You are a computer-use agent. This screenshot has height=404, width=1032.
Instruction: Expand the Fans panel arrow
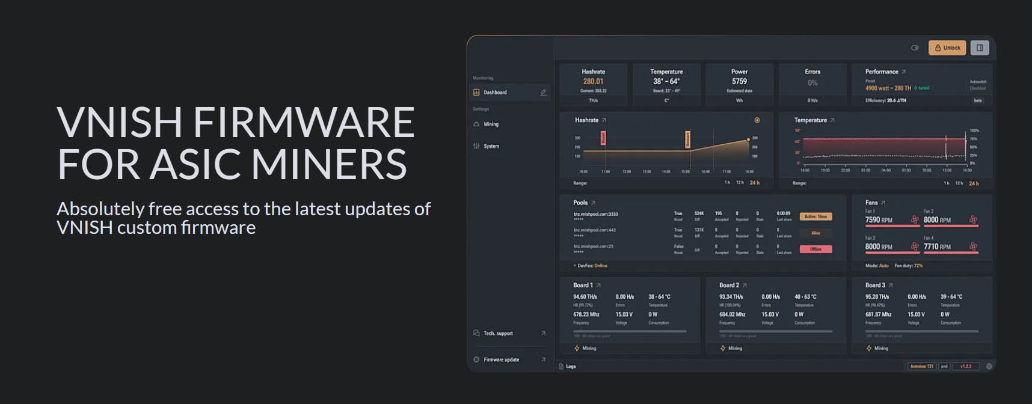(x=883, y=203)
